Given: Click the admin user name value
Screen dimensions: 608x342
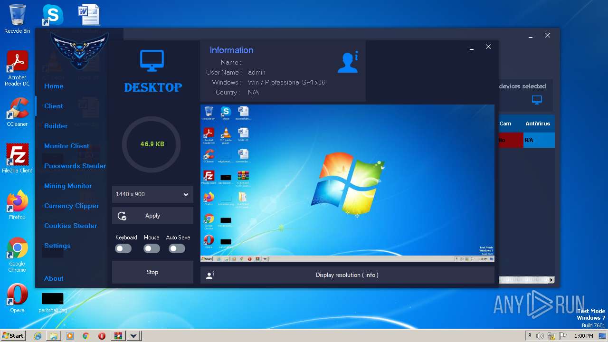Looking at the screenshot, I should click(x=256, y=72).
